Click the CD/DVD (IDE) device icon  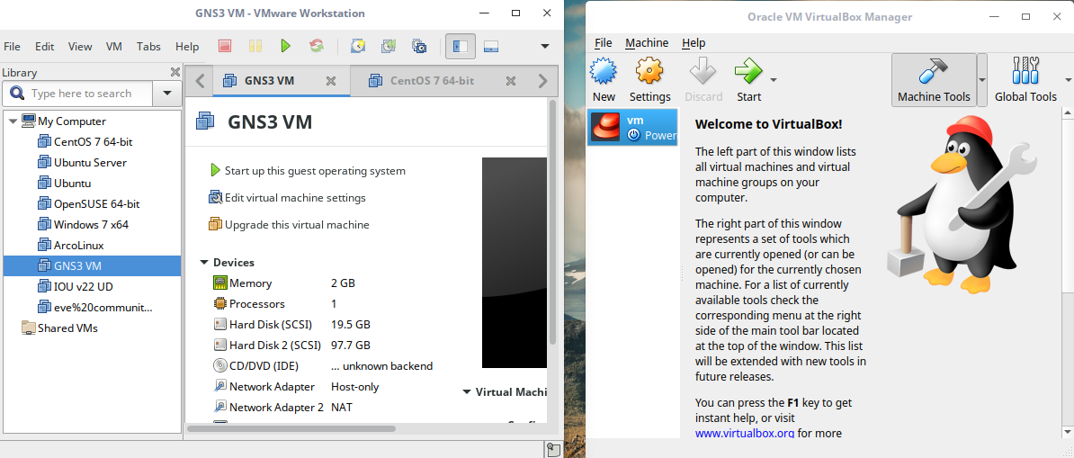pos(219,365)
